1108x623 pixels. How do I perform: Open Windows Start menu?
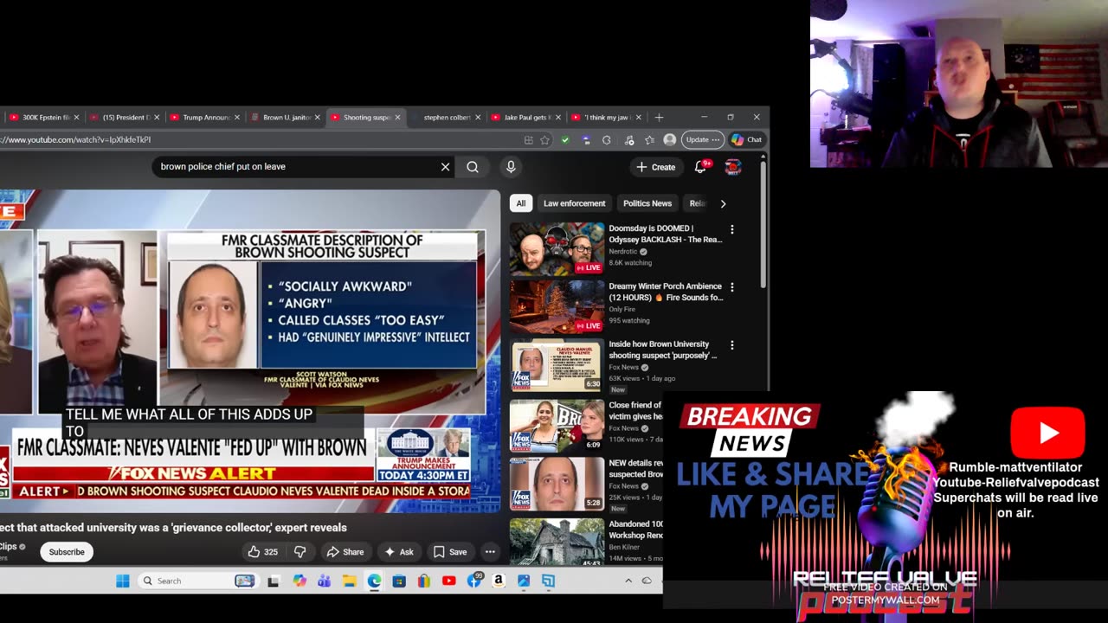click(x=123, y=581)
